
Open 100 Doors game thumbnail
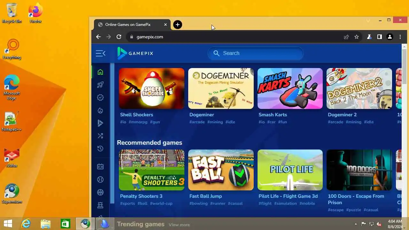point(359,170)
